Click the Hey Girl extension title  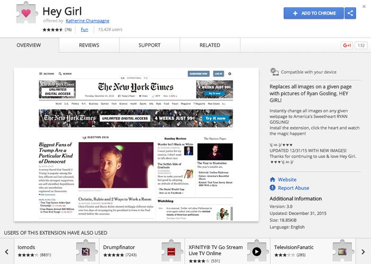62,11
